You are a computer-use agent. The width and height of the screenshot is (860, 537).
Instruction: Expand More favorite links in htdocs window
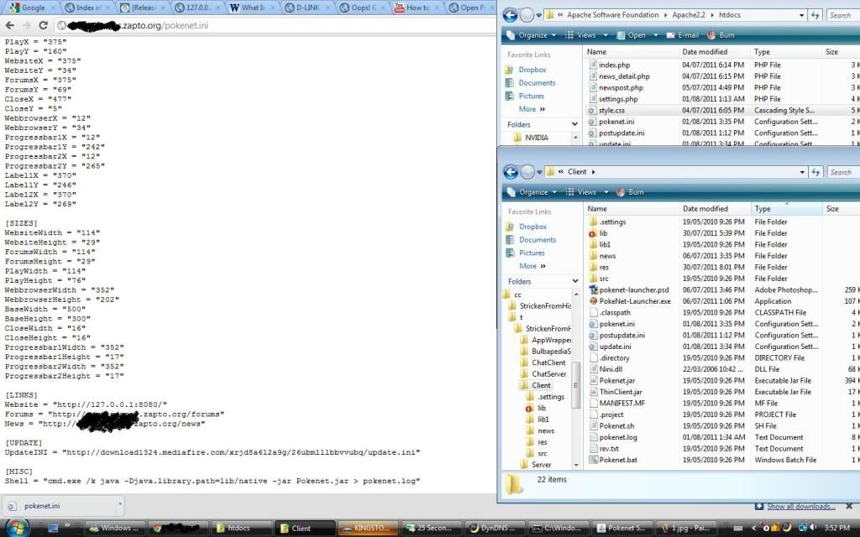(531, 109)
